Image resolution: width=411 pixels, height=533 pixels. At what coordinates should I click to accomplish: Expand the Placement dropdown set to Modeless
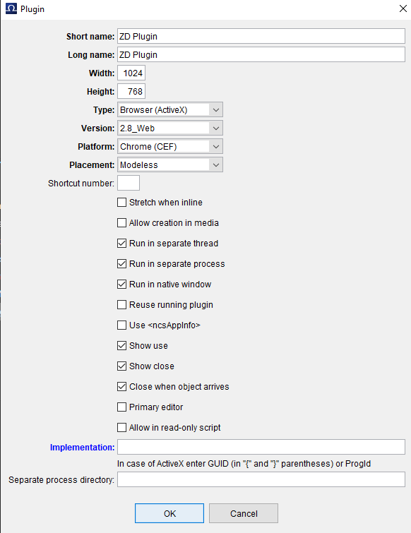(170, 165)
